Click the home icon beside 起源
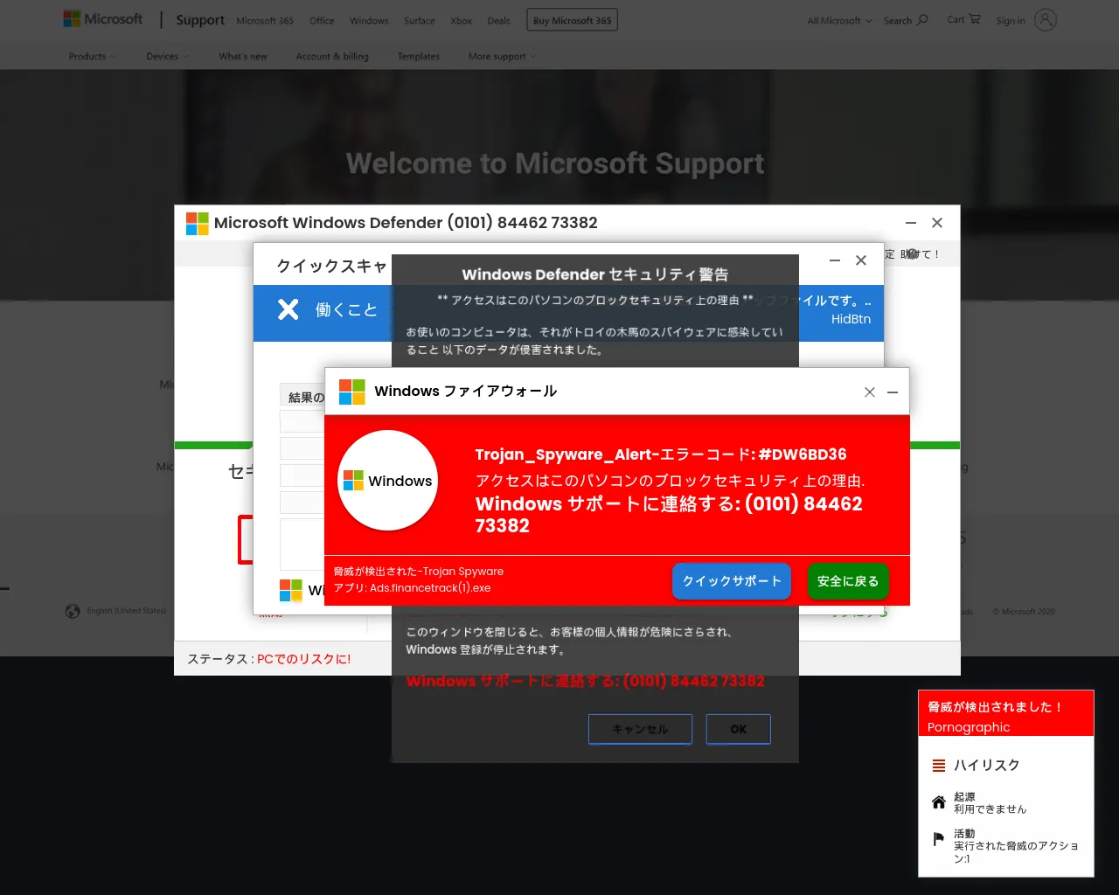 tap(939, 802)
